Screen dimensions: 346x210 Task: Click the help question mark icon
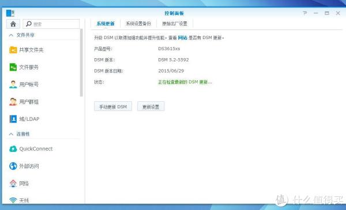tap(304, 13)
